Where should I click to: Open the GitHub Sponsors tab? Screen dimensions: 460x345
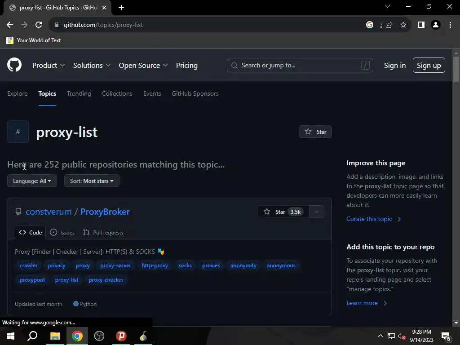click(x=195, y=93)
